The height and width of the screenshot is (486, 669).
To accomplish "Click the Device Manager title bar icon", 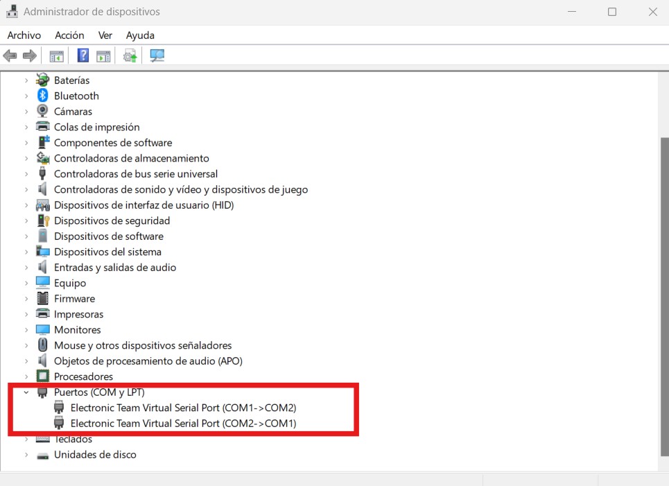I will click(x=12, y=12).
